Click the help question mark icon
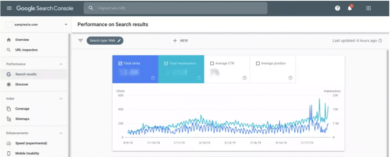 337,8
